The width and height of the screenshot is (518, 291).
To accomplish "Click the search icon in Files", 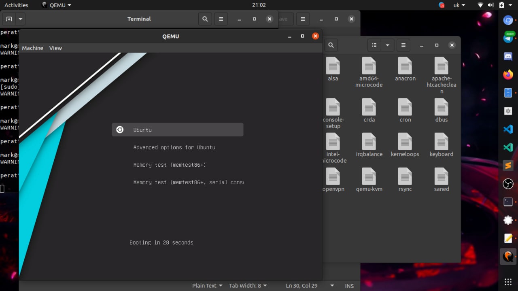I will 331,45.
